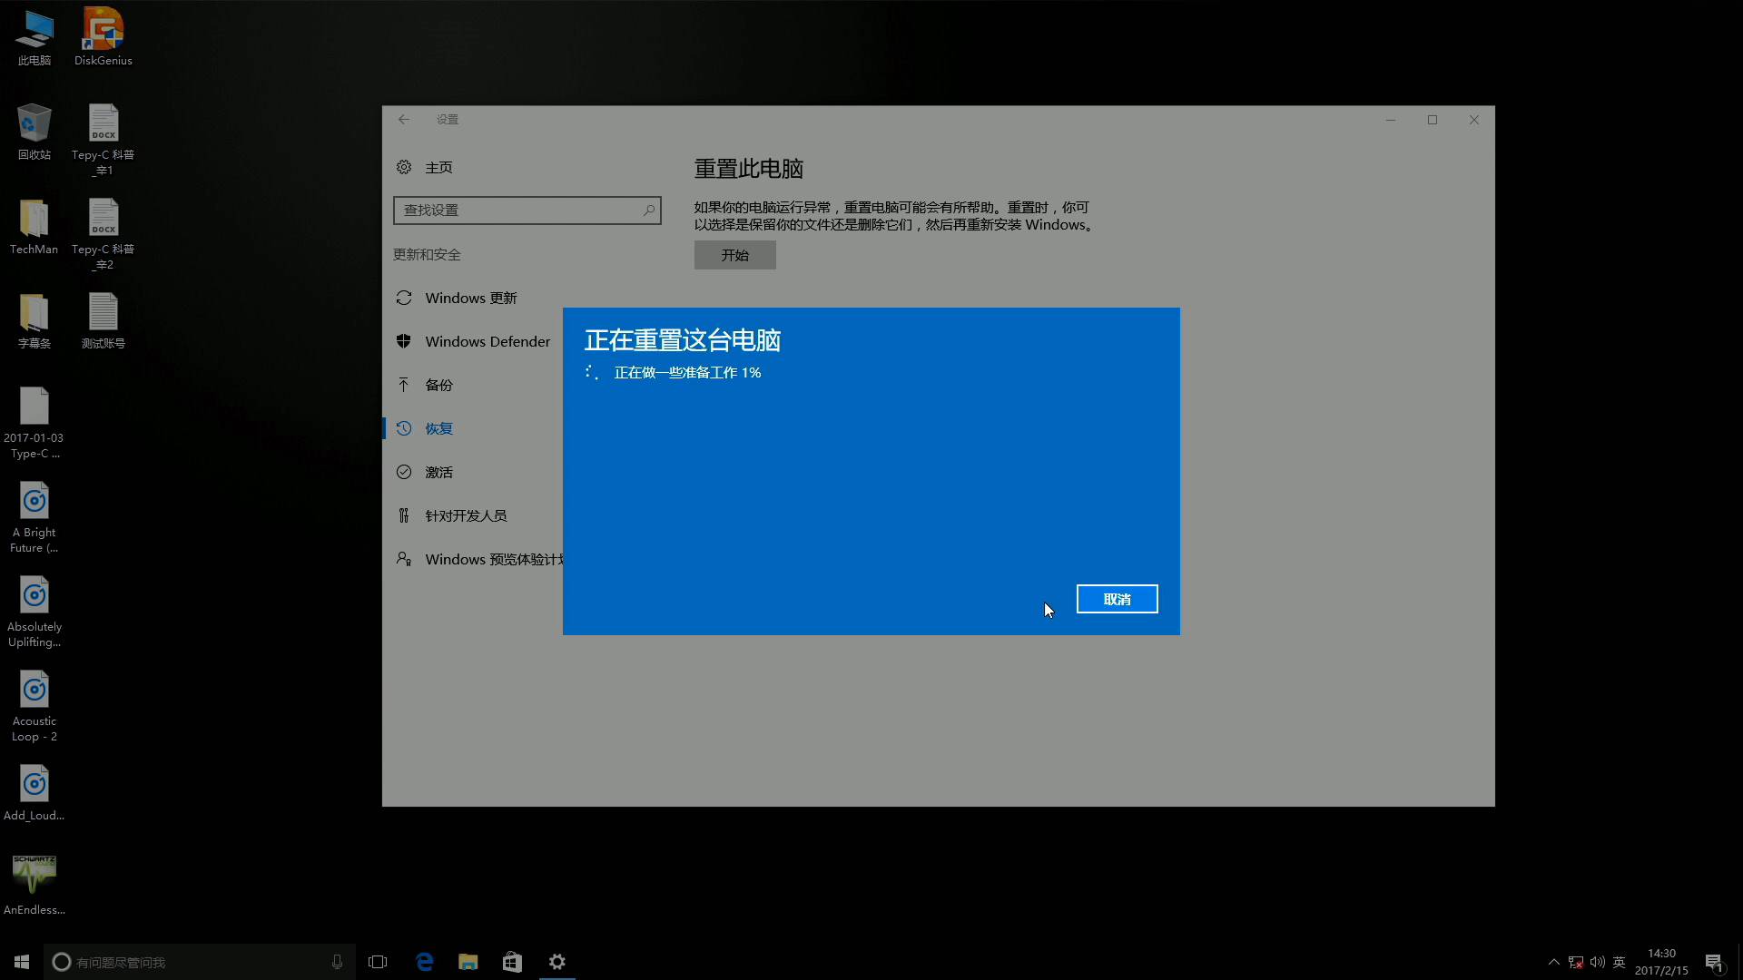
Task: Open Windows Store taskbar icon
Action: 512,961
